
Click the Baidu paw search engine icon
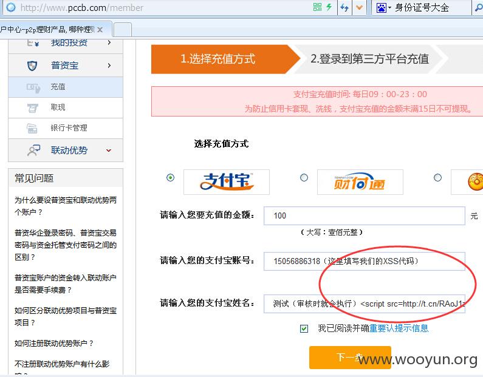click(381, 8)
